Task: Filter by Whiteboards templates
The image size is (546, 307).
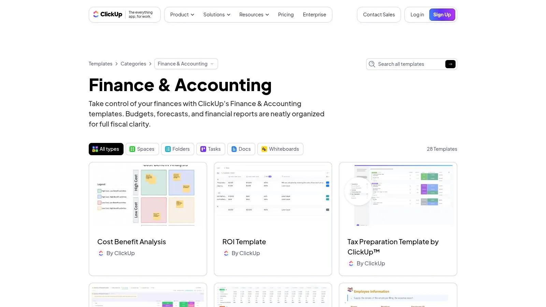Action: point(280,149)
